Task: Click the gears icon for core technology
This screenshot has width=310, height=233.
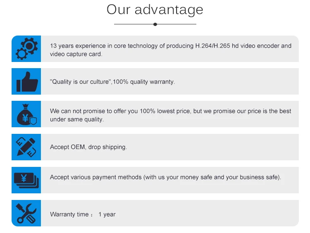Action: click(26, 49)
